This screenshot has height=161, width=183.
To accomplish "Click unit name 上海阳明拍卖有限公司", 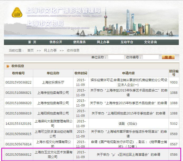I will (53, 113).
